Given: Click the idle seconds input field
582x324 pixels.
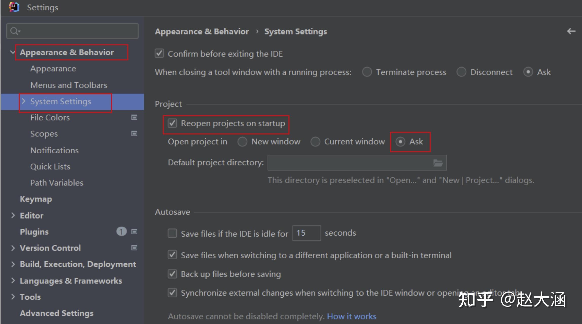Looking at the screenshot, I should click(306, 233).
